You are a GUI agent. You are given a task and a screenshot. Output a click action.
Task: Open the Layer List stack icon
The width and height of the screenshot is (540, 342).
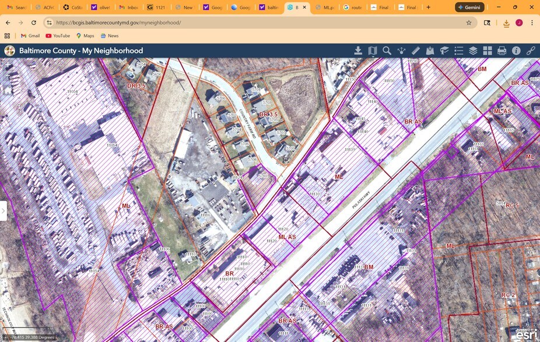coord(473,51)
